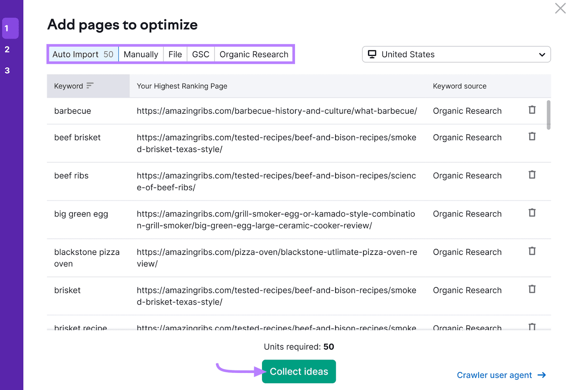
Task: Delete the blackstone pizza oven keyword
Action: (532, 251)
